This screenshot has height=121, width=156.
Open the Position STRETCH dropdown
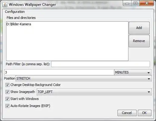84,78
